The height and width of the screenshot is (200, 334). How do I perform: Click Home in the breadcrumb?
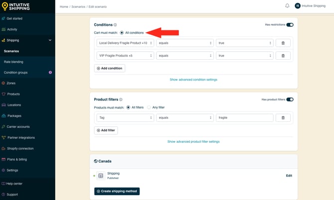[64, 7]
